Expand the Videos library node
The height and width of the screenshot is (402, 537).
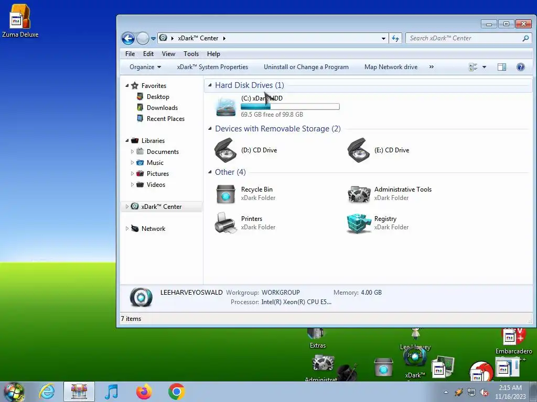(x=132, y=184)
